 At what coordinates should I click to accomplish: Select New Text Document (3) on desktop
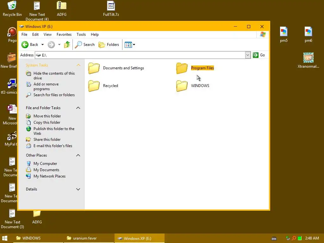pos(12,219)
